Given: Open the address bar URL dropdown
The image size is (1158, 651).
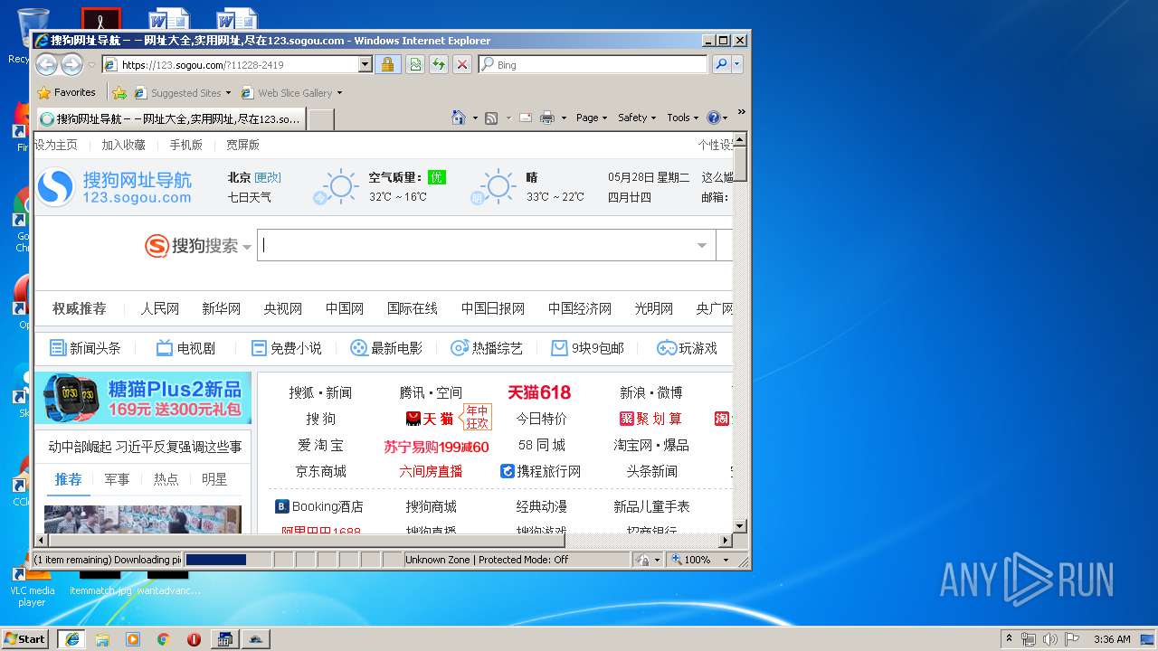Looking at the screenshot, I should [365, 64].
